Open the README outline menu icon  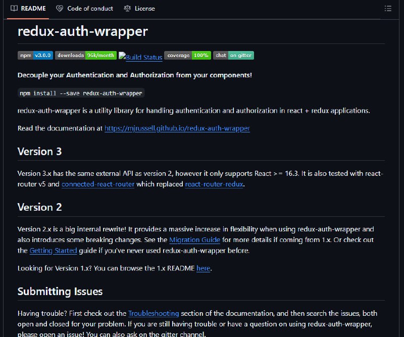pos(388,9)
